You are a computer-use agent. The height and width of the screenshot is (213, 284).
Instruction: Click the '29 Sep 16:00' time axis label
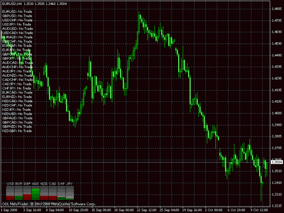tap(192, 210)
